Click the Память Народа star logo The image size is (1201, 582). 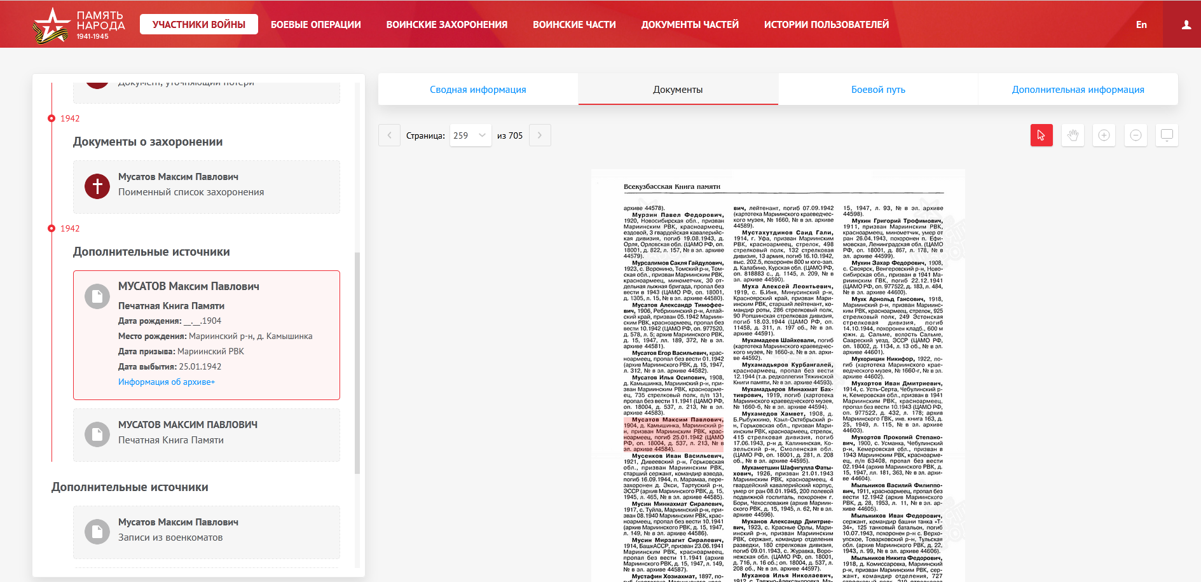click(x=51, y=25)
